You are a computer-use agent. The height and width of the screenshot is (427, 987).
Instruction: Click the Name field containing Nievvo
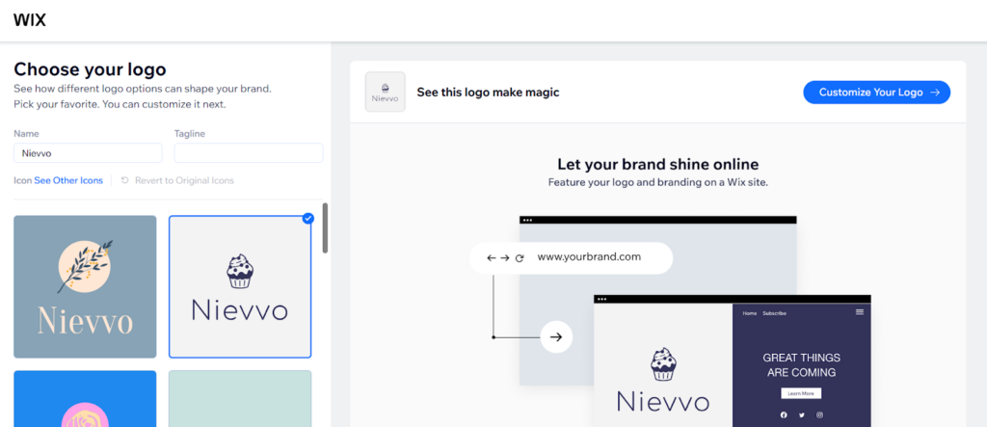pos(88,153)
